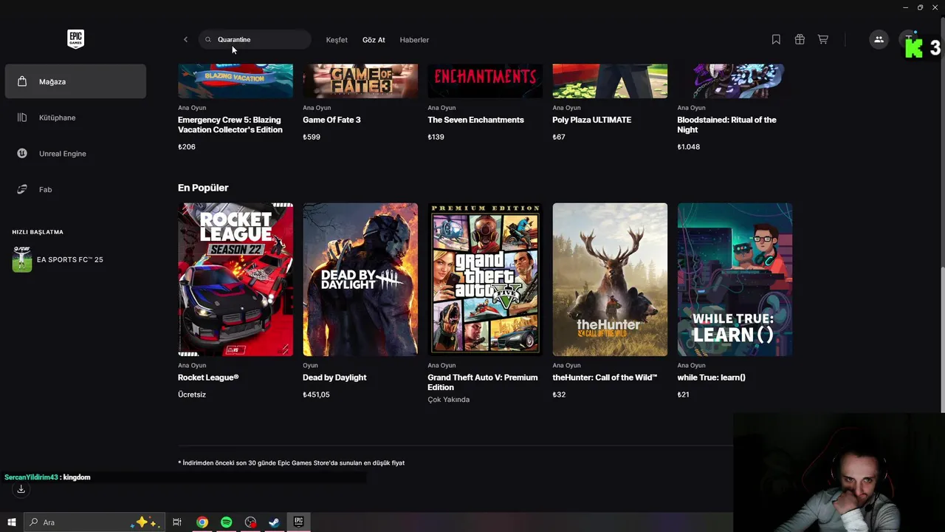The width and height of the screenshot is (945, 532).
Task: Click the Windows taskbar search box
Action: (x=94, y=522)
